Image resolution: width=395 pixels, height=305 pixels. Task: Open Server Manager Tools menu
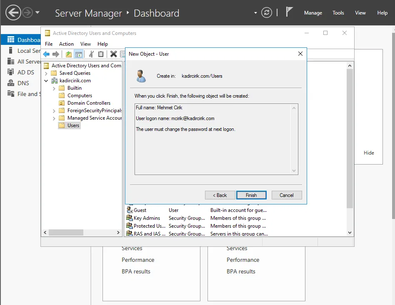338,13
